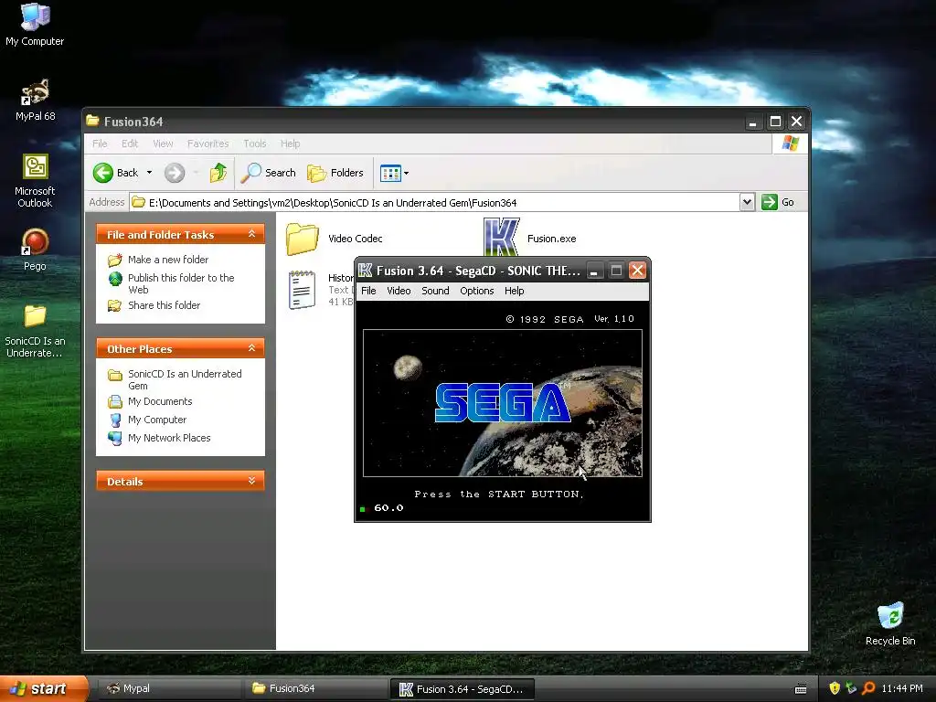
Task: Open Fusion File menu
Action: click(368, 291)
